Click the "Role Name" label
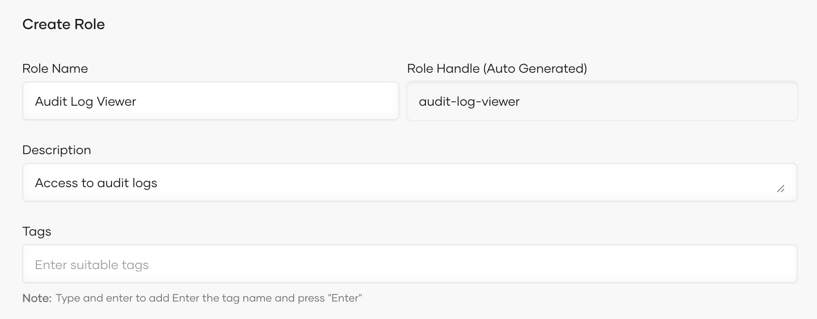 click(55, 69)
